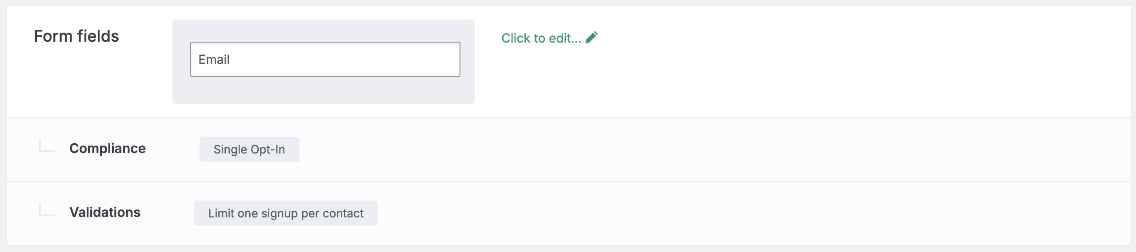Click the bold 'Compliance' text
The height and width of the screenshot is (252, 1136).
(108, 148)
